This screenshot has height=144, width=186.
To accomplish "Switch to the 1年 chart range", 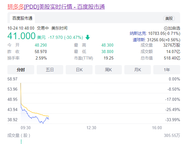I will point(167,70).
